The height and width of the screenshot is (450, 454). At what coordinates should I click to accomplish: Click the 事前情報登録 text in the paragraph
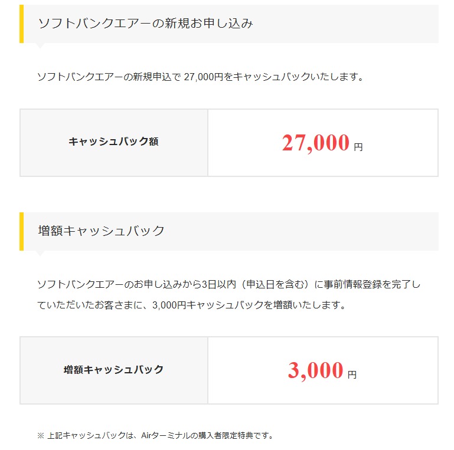pyautogui.click(x=352, y=285)
